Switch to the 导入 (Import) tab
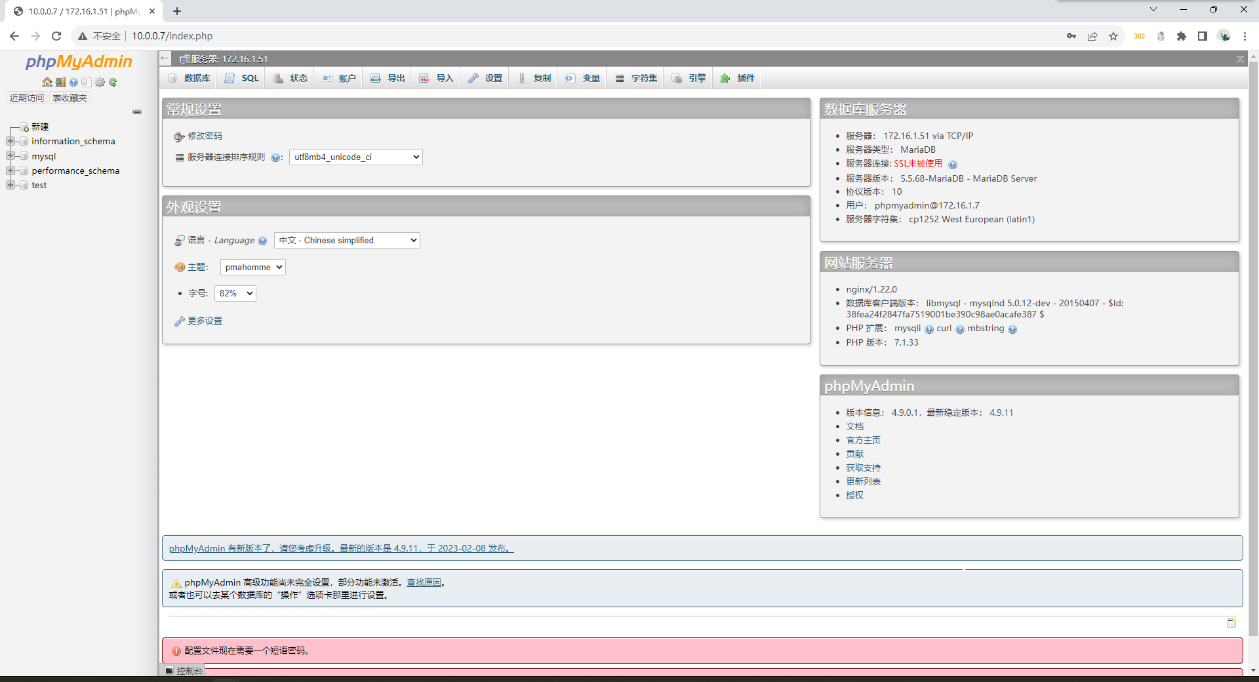1259x682 pixels. coord(436,78)
